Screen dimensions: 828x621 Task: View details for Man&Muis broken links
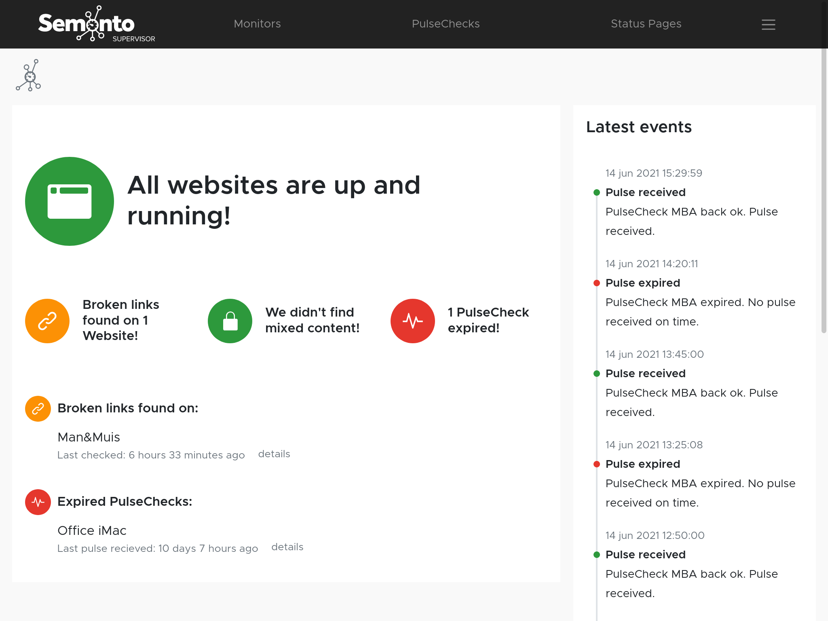(x=274, y=454)
